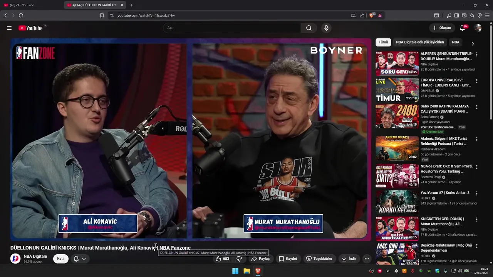Open the Akdeniz Bölgesi video title
Viewport: 493px width, 277px height.
pyautogui.click(x=444, y=141)
